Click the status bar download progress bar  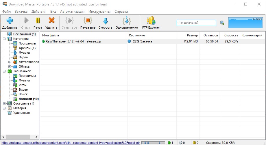pyautogui.click(x=153, y=143)
